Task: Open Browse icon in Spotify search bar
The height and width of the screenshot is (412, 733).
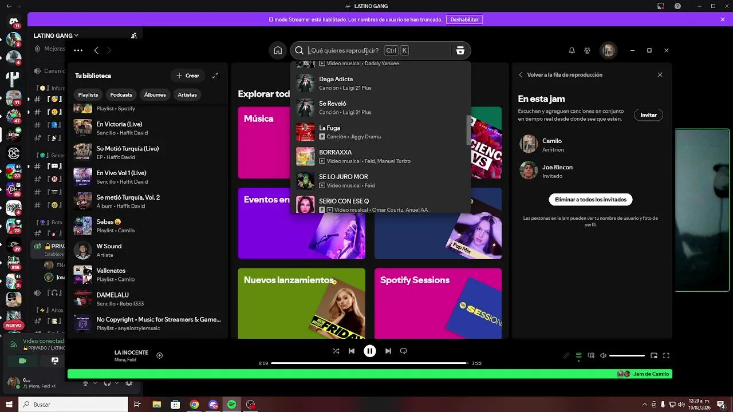Action: click(x=460, y=50)
